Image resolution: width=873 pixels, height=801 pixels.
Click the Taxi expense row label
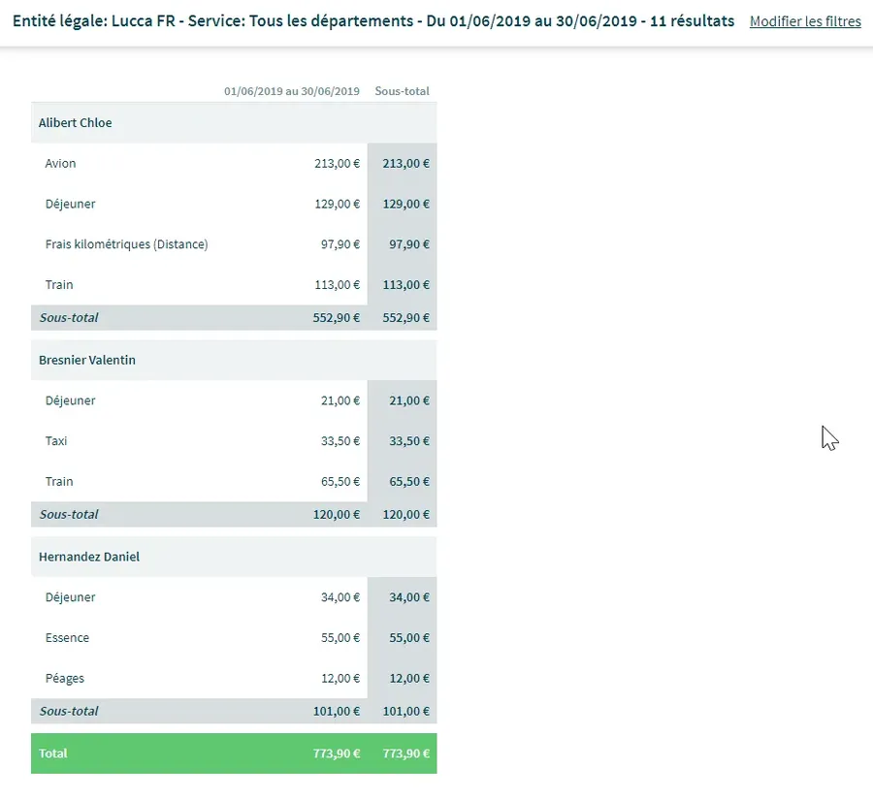(x=56, y=441)
